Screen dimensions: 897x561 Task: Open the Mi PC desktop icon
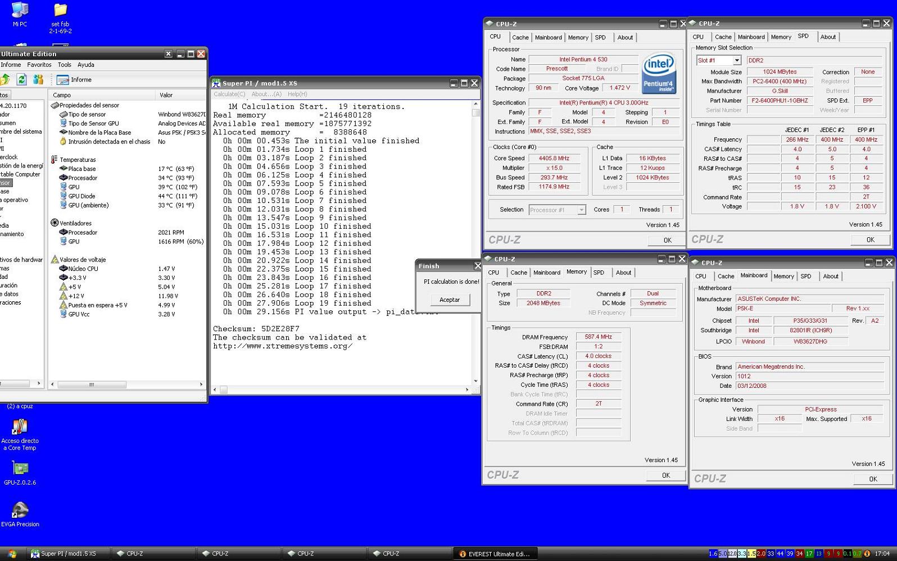(20, 14)
